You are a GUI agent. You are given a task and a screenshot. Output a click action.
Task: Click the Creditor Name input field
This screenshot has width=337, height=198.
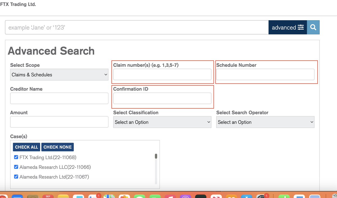(x=59, y=98)
